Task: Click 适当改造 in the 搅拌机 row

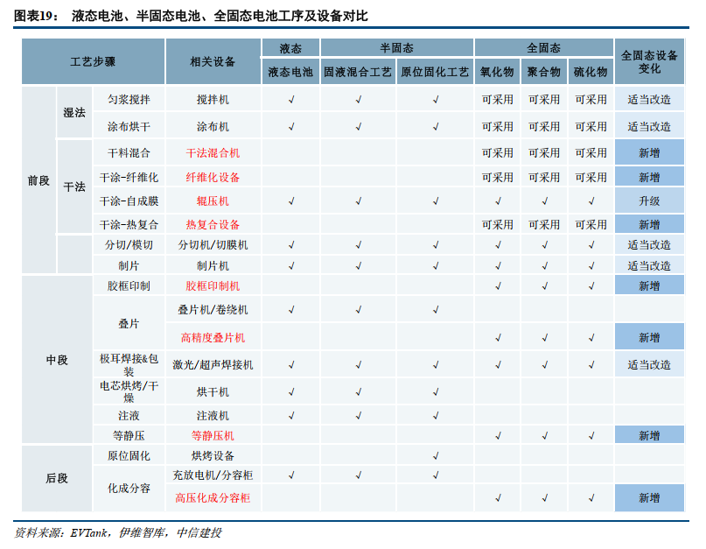Action: tap(649, 99)
